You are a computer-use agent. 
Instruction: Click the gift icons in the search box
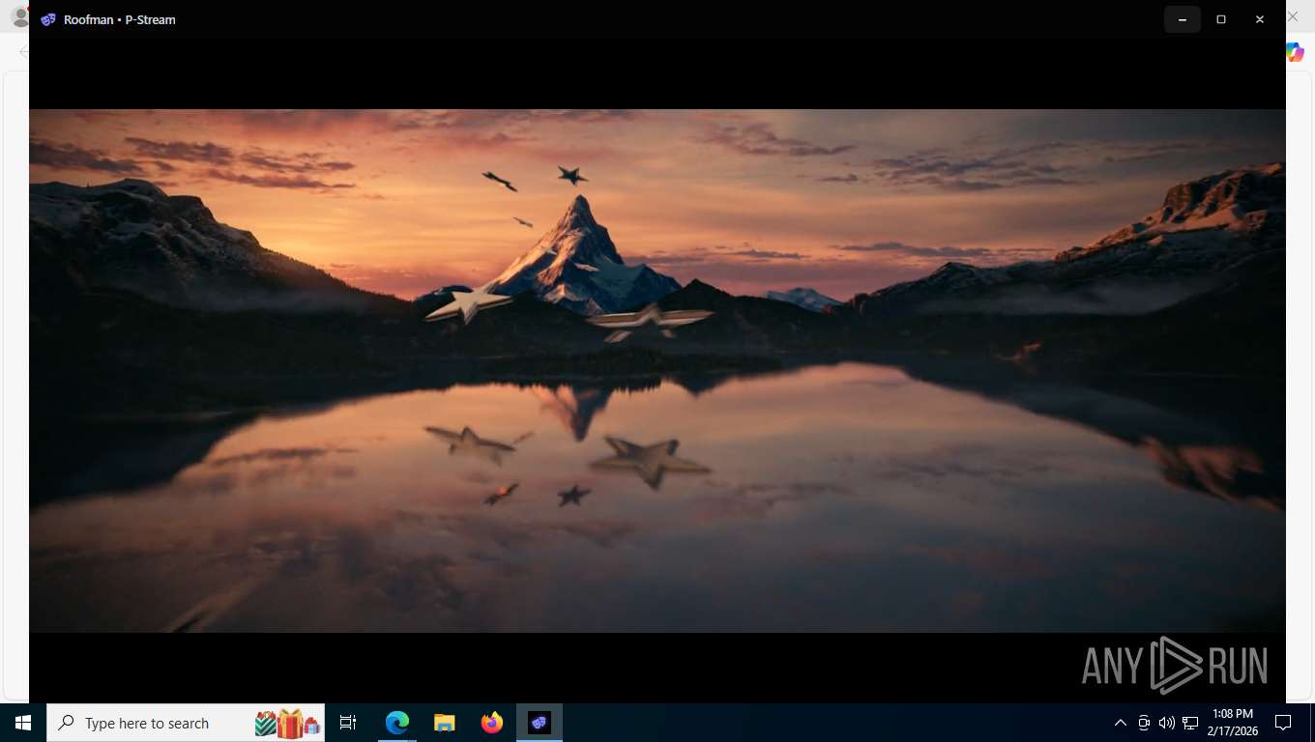pyautogui.click(x=287, y=723)
